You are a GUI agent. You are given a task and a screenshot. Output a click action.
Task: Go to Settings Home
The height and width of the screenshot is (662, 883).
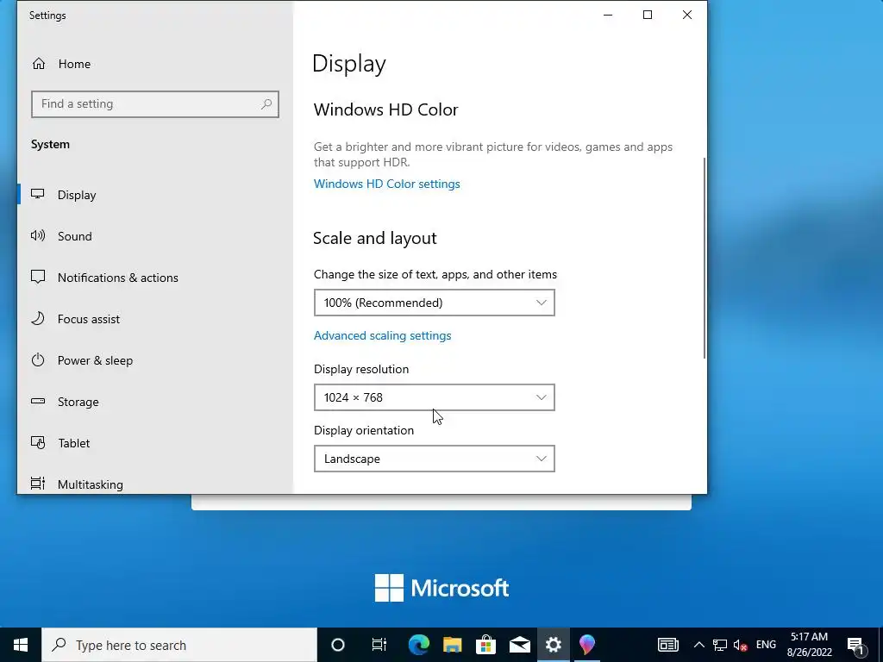(x=61, y=64)
